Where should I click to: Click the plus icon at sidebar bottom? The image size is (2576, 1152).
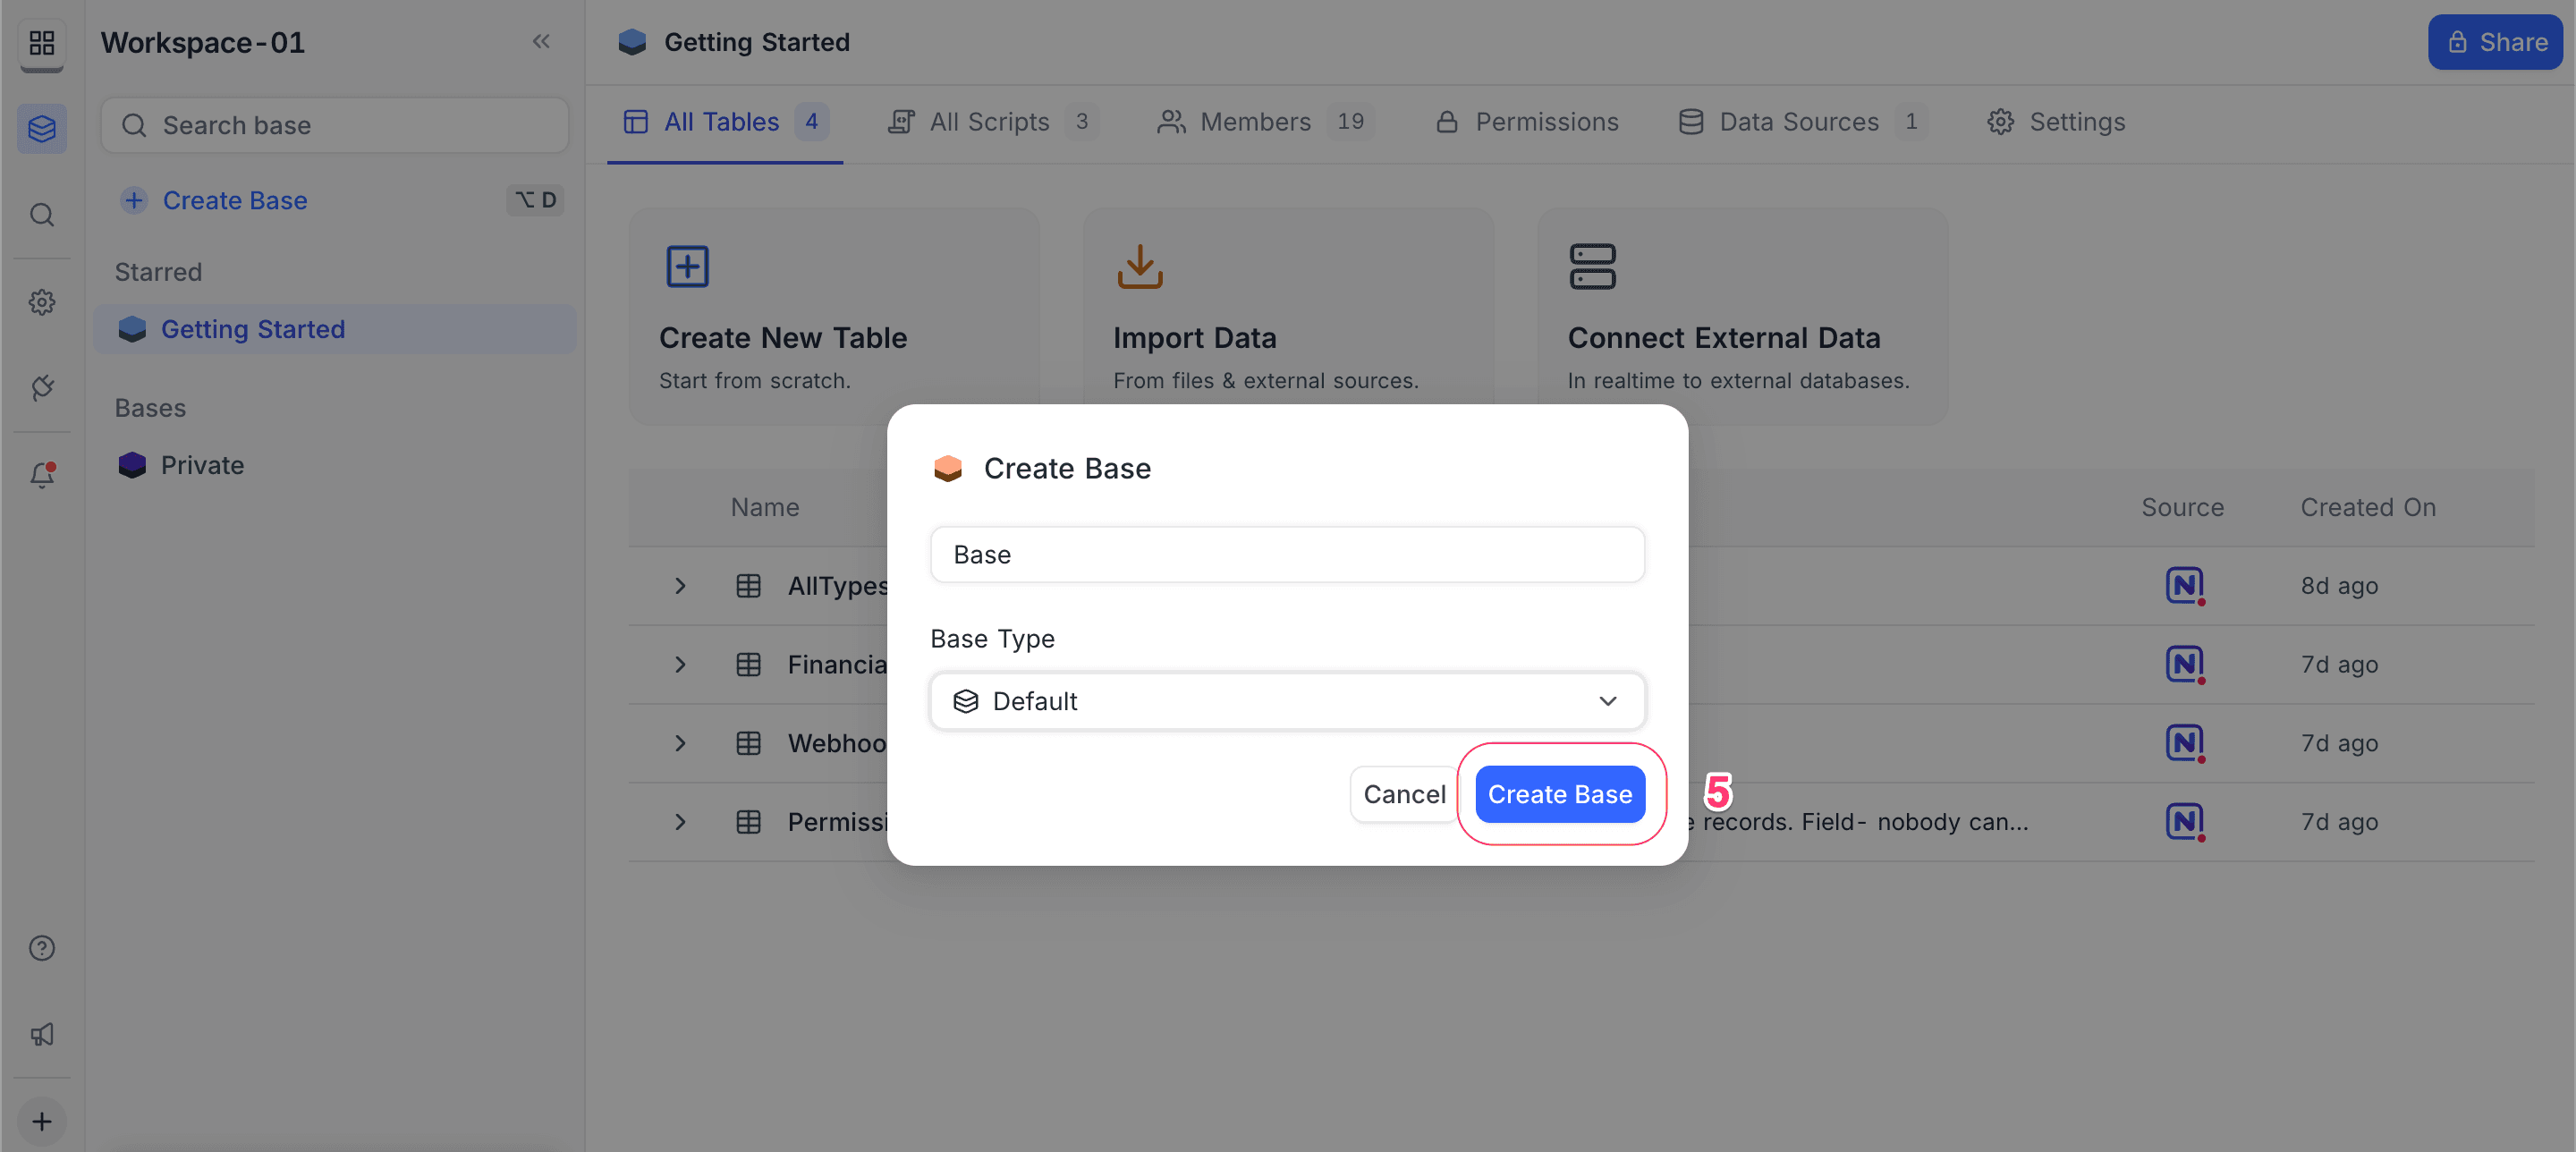pyautogui.click(x=42, y=1121)
